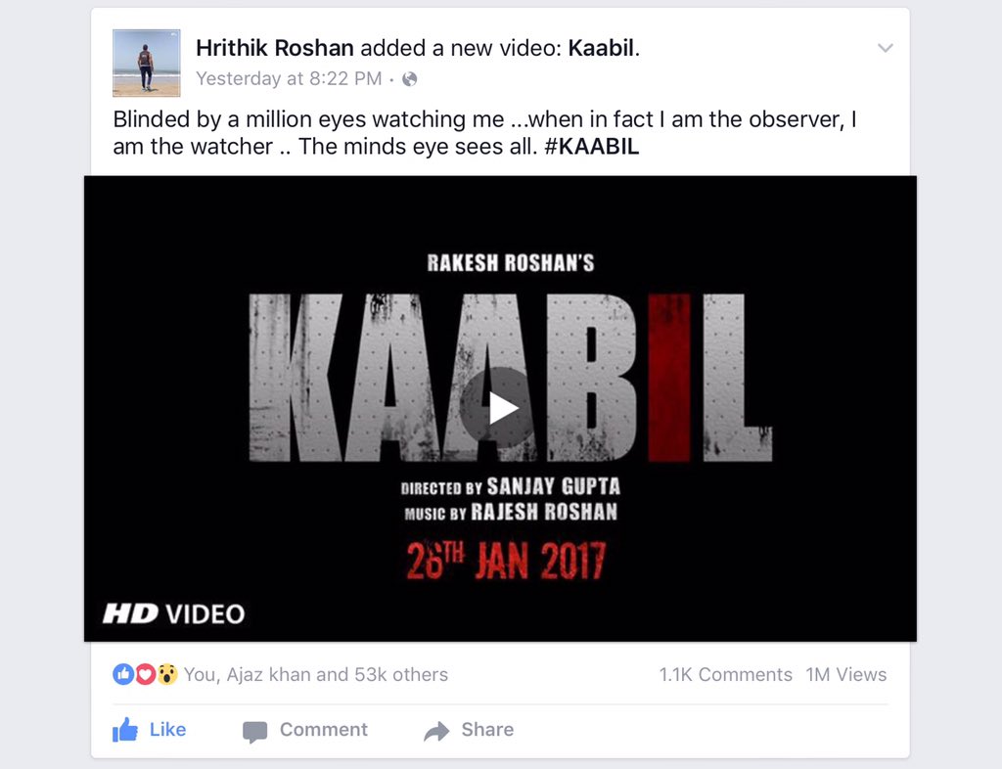This screenshot has height=769, width=1002.
Task: Click the Comment button text
Action: click(323, 730)
